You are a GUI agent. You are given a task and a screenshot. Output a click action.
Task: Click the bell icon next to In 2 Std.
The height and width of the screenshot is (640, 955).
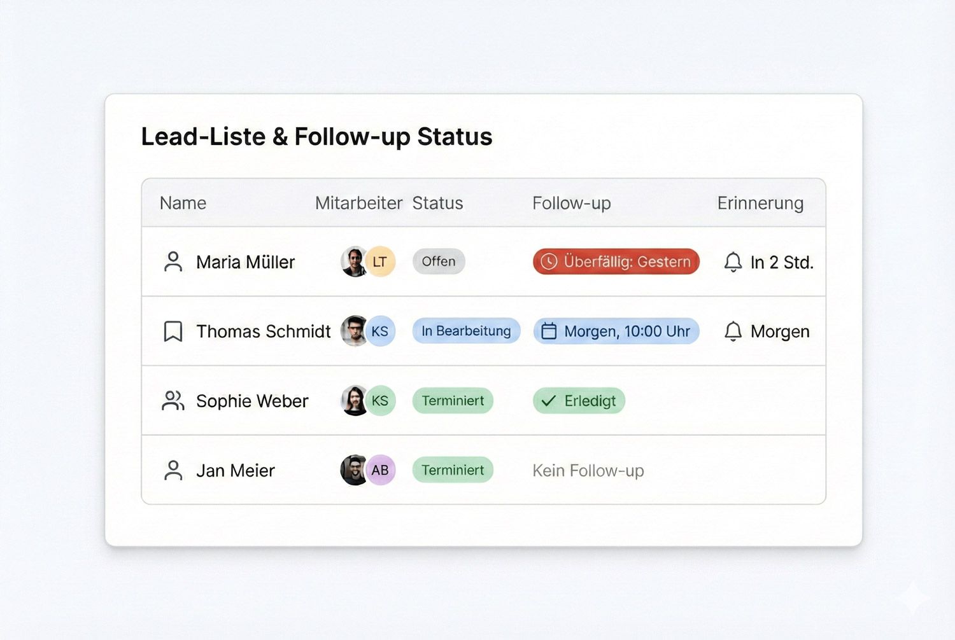point(733,262)
